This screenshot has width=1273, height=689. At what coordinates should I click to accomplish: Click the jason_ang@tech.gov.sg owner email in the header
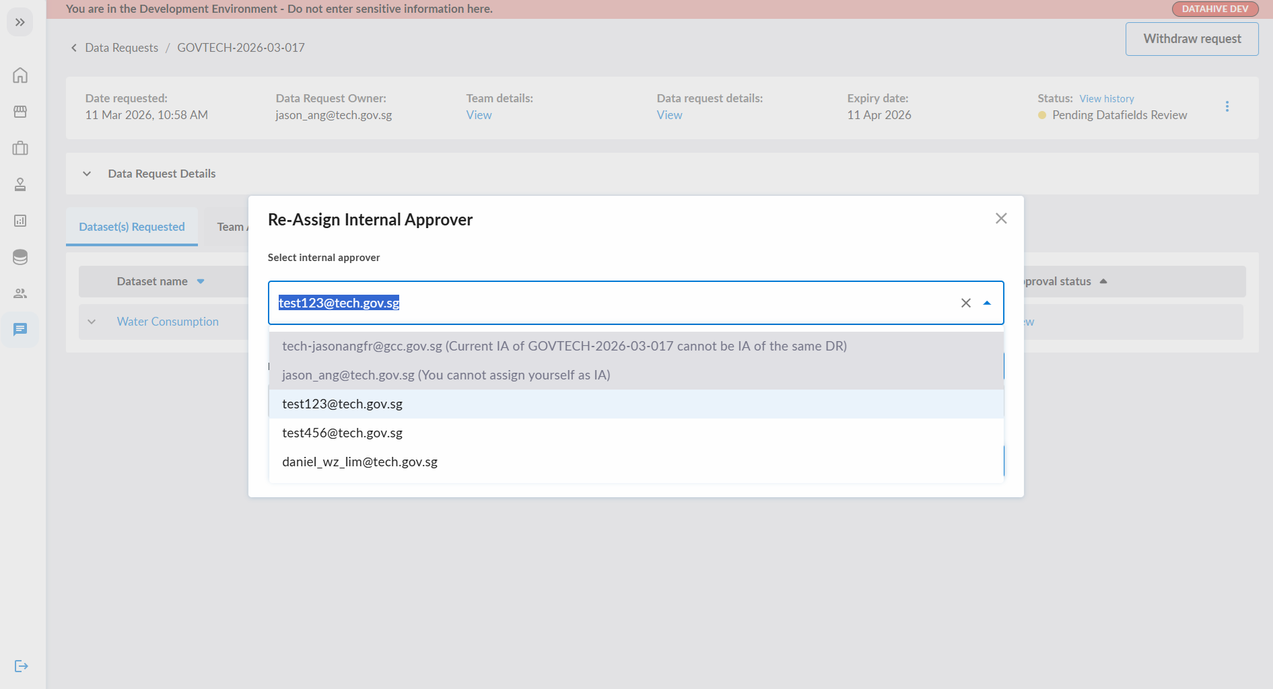click(334, 115)
